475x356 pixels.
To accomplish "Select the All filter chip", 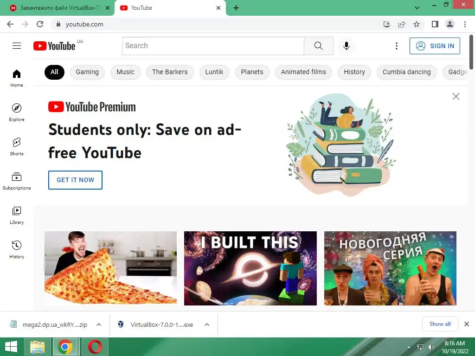I will 55,72.
